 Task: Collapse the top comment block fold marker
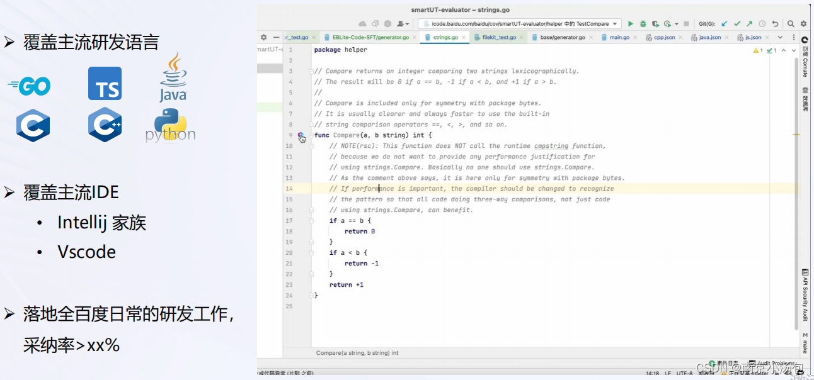coord(311,72)
